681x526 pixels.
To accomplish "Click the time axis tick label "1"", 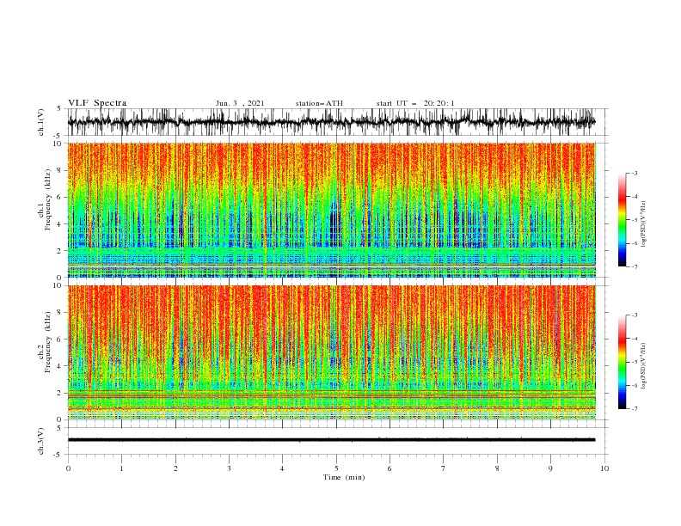I will [121, 468].
